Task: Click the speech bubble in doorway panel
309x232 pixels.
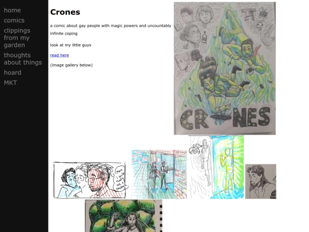Action: click(195, 149)
